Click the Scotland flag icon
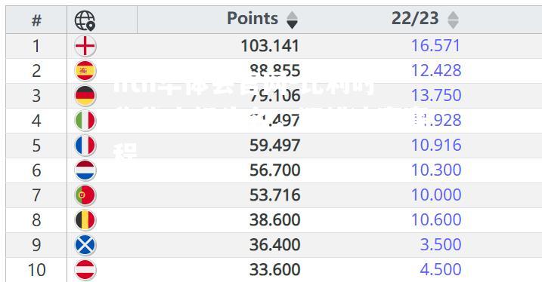This screenshot has height=282, width=542. pyautogui.click(x=85, y=245)
